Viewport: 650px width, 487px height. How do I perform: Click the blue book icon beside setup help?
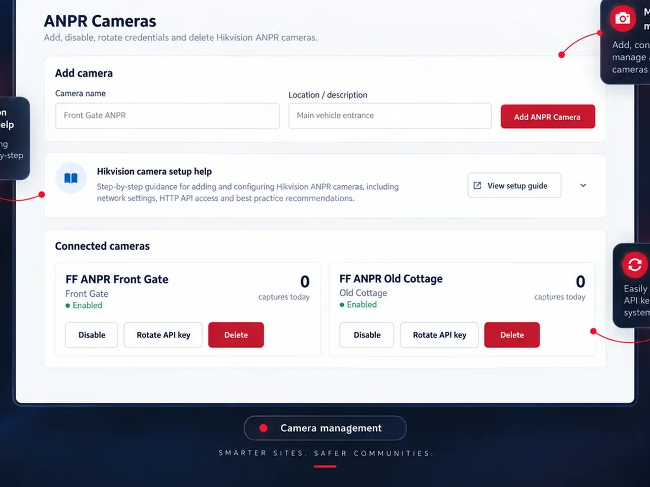[71, 178]
